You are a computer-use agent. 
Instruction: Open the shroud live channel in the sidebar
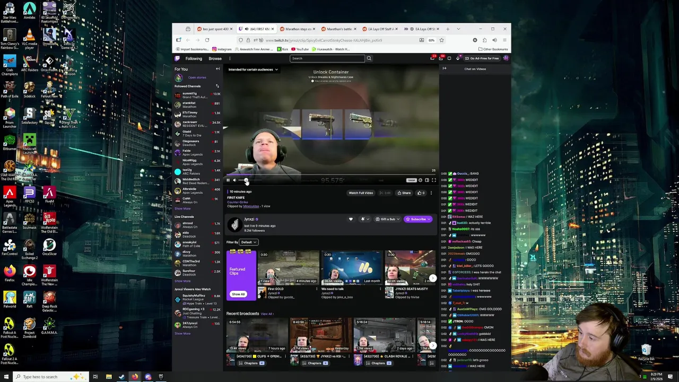(x=197, y=225)
